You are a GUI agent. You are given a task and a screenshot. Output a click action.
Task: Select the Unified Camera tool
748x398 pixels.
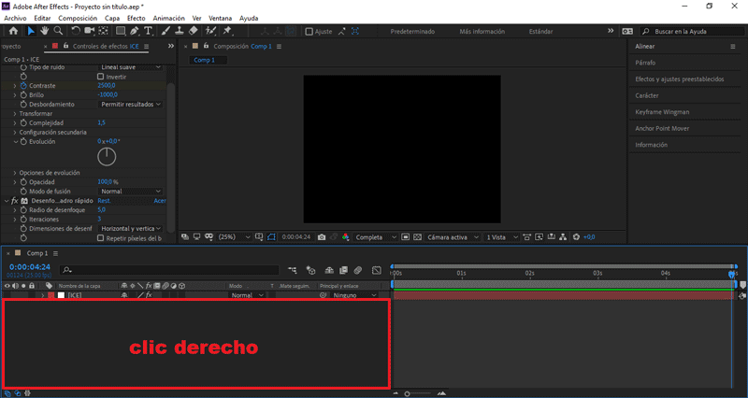(89, 31)
